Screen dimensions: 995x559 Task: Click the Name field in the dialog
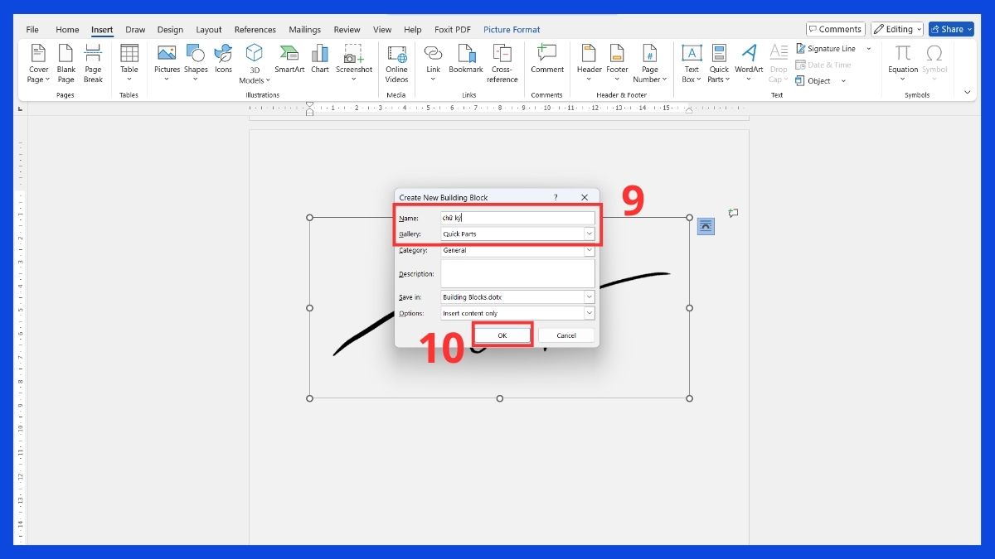[x=517, y=218]
